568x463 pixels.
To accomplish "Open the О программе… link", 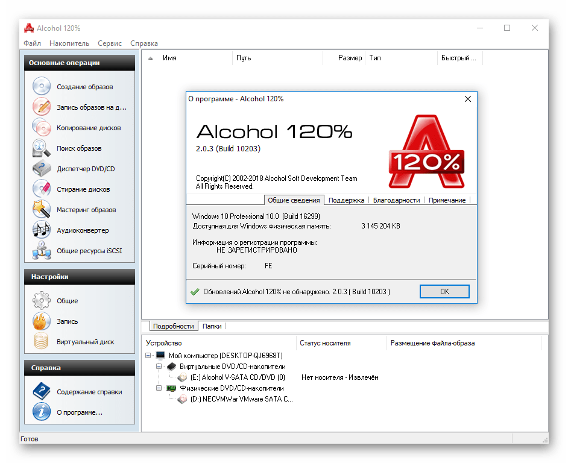I will 80,412.
